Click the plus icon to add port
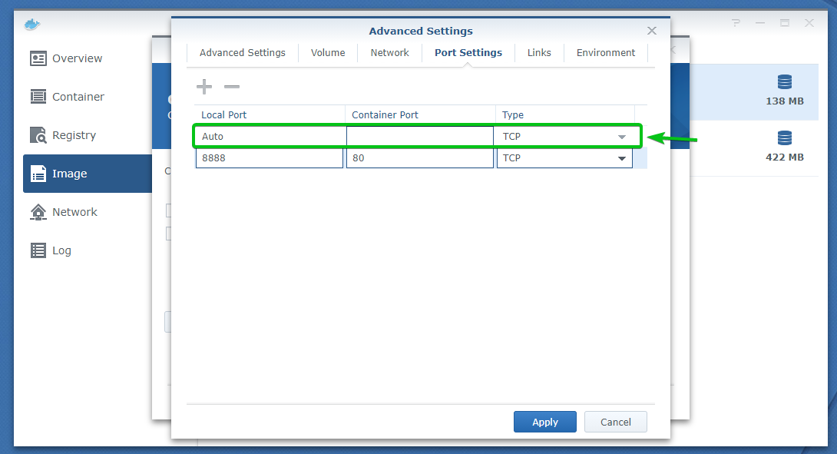The image size is (837, 454). (204, 87)
